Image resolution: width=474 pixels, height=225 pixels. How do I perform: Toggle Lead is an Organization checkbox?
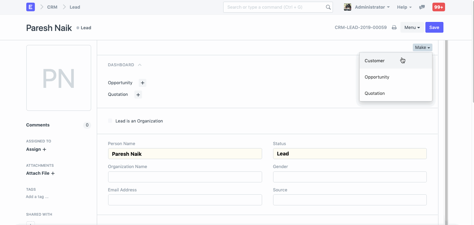coord(110,121)
